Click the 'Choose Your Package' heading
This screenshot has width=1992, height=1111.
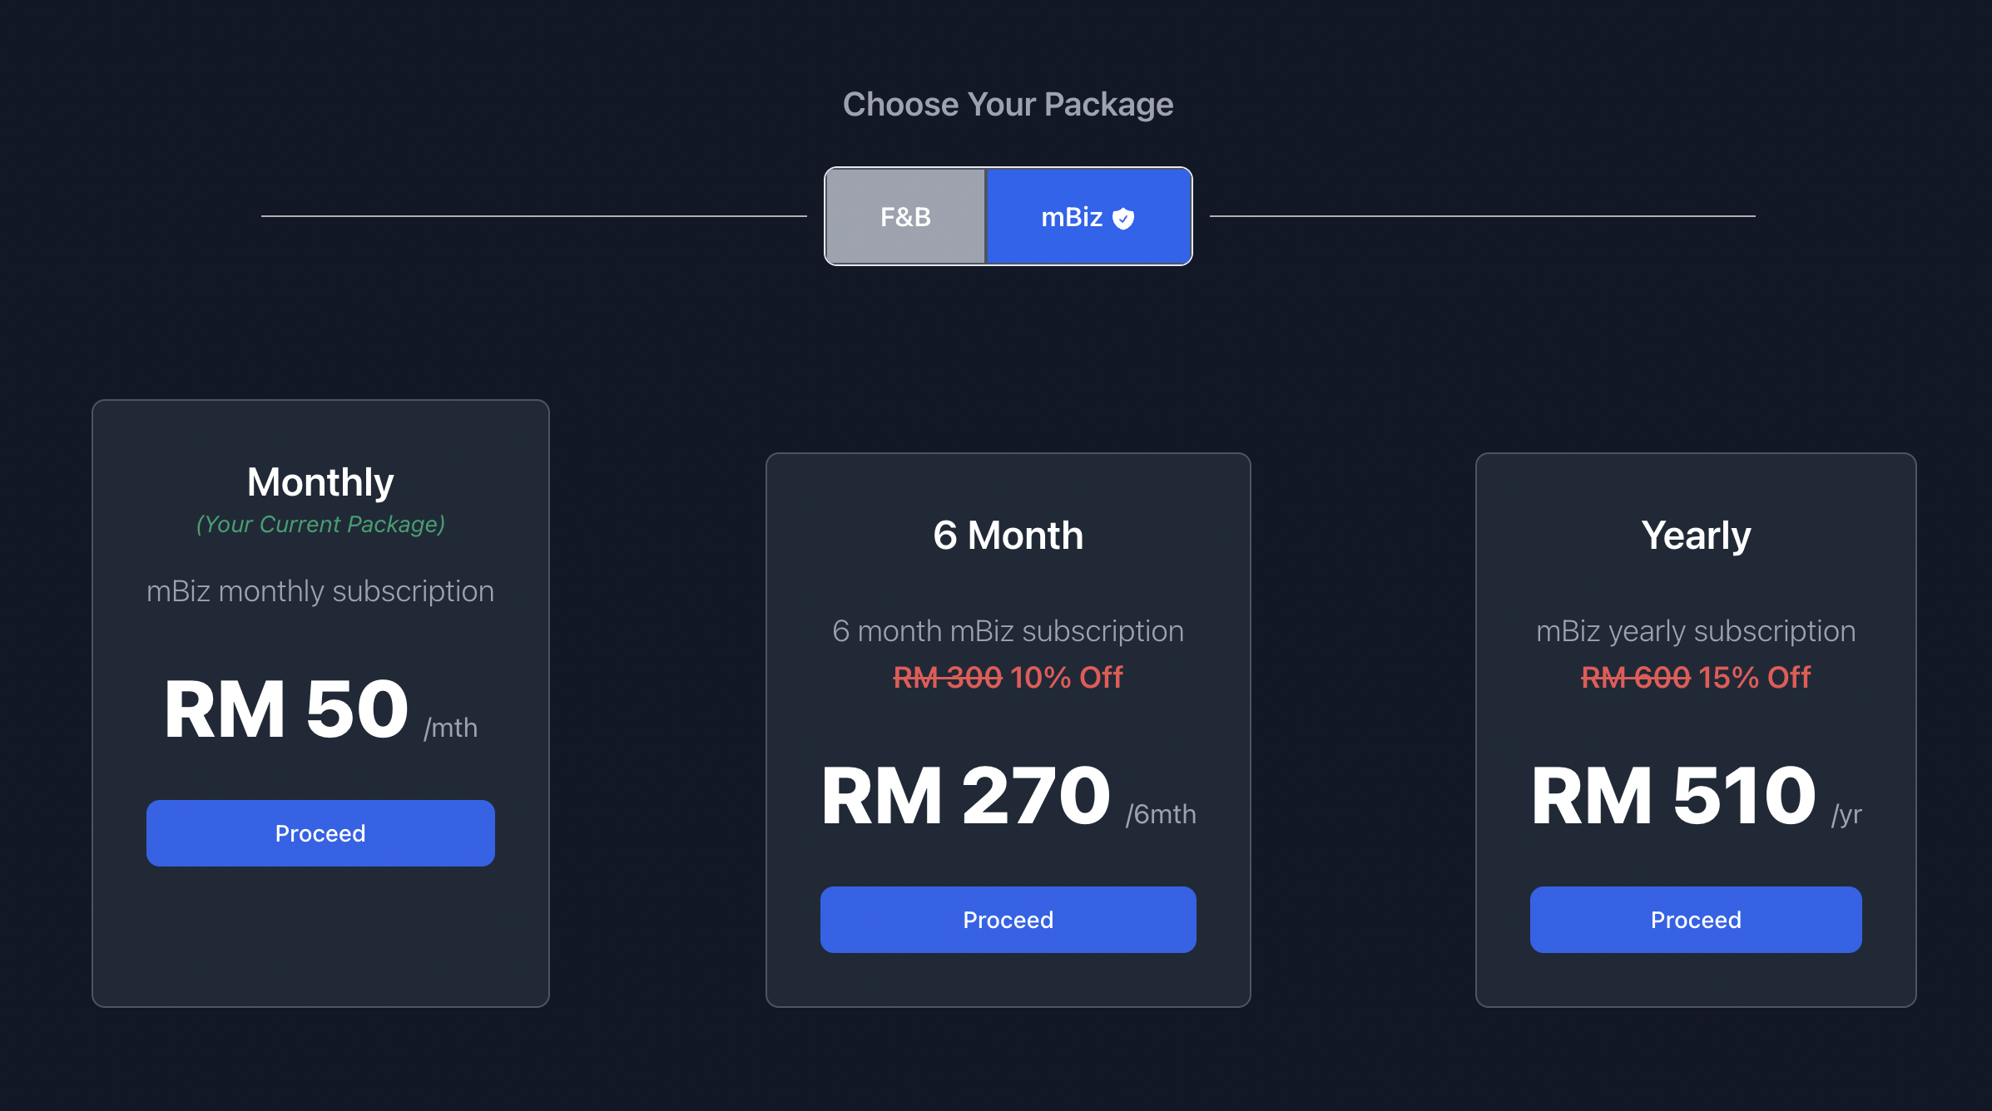coord(1008,105)
